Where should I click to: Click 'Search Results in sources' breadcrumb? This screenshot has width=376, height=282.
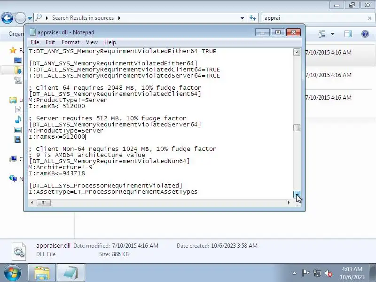[83, 18]
